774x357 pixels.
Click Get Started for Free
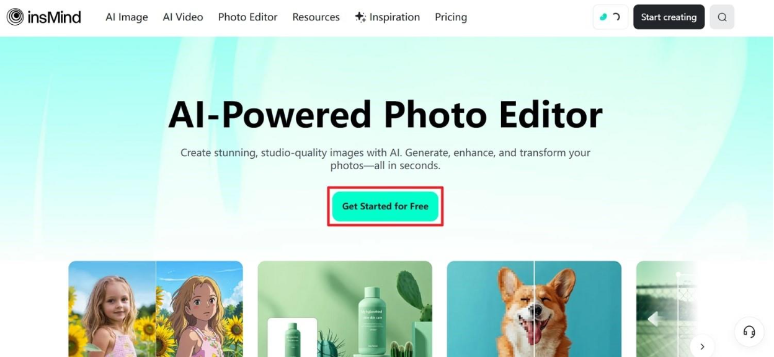tap(385, 206)
